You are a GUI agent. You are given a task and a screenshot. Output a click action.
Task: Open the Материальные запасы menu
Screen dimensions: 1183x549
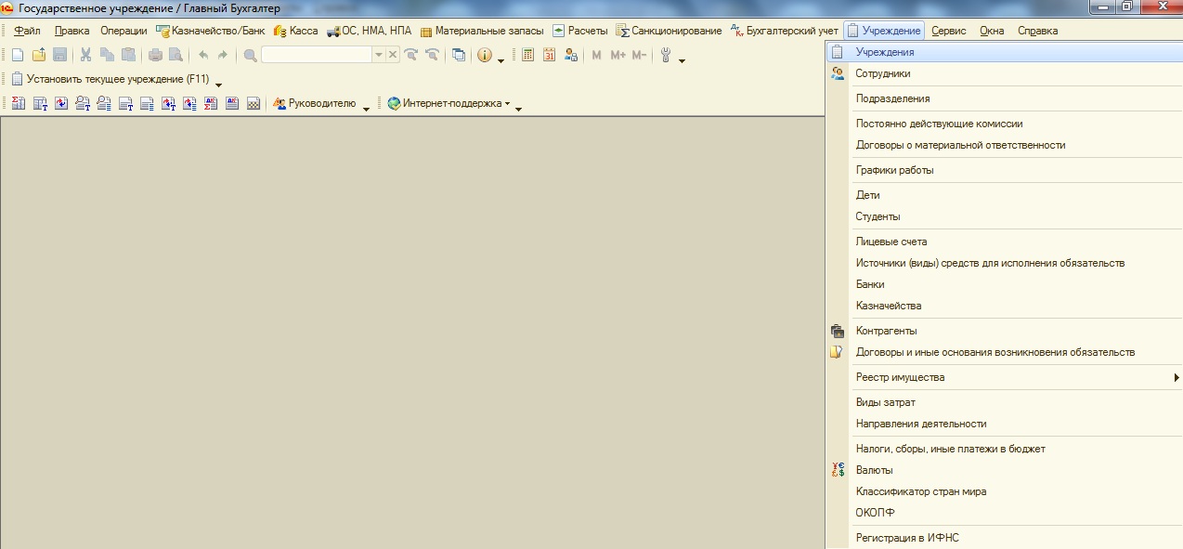click(481, 31)
